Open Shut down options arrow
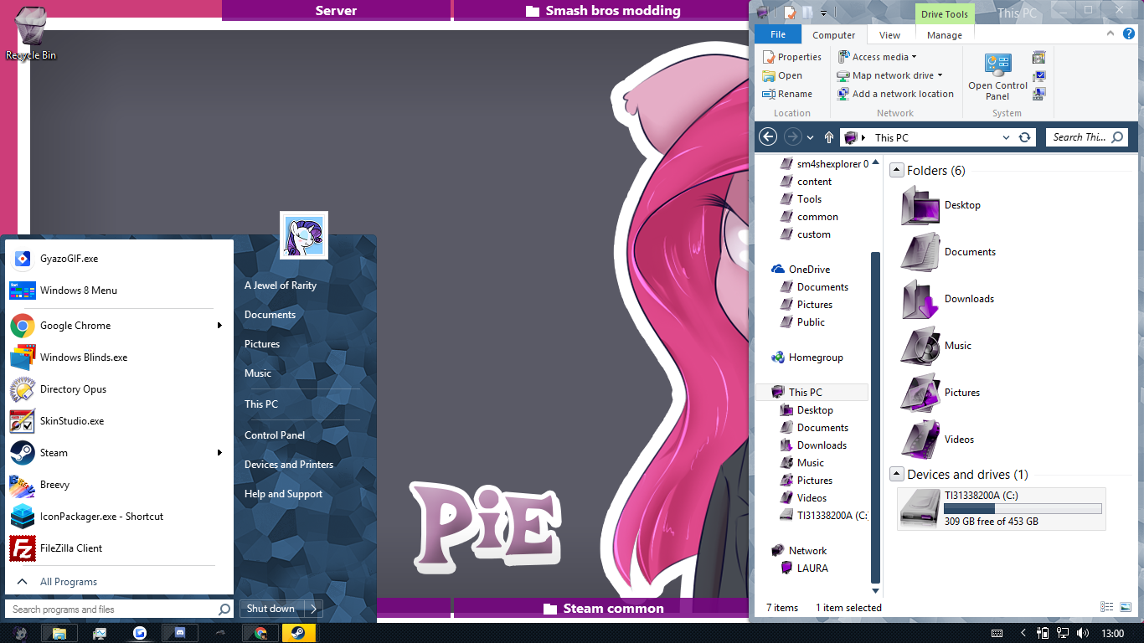The height and width of the screenshot is (643, 1144). 312,609
